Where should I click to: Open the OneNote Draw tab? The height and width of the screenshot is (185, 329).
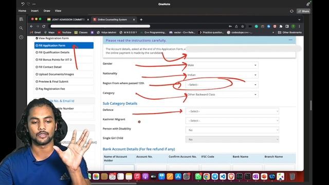[x=47, y=11]
